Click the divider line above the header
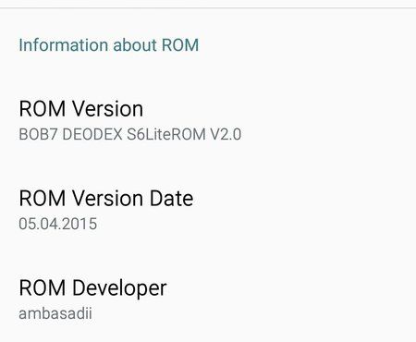This screenshot has height=342, width=416. pyautogui.click(x=208, y=8)
